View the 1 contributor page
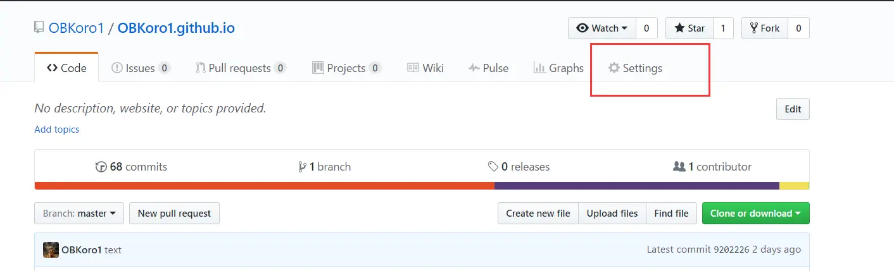894x271 pixels. [x=712, y=167]
